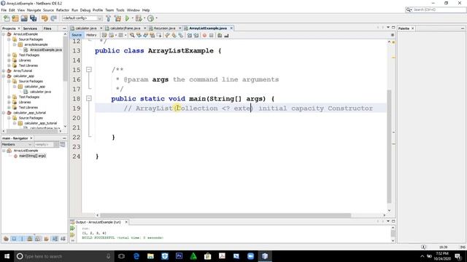Viewport: 467px width, 262px height.
Task: Close the Output panel tab
Action: tap(126, 222)
